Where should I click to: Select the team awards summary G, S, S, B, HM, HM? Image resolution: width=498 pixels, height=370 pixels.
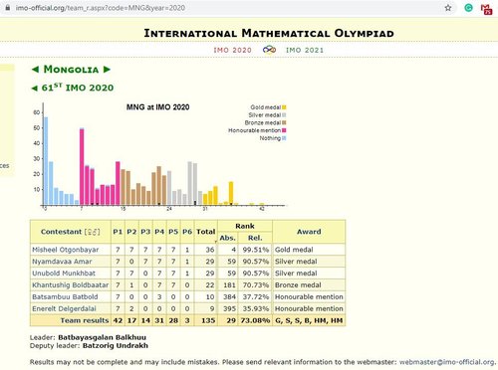point(309,320)
